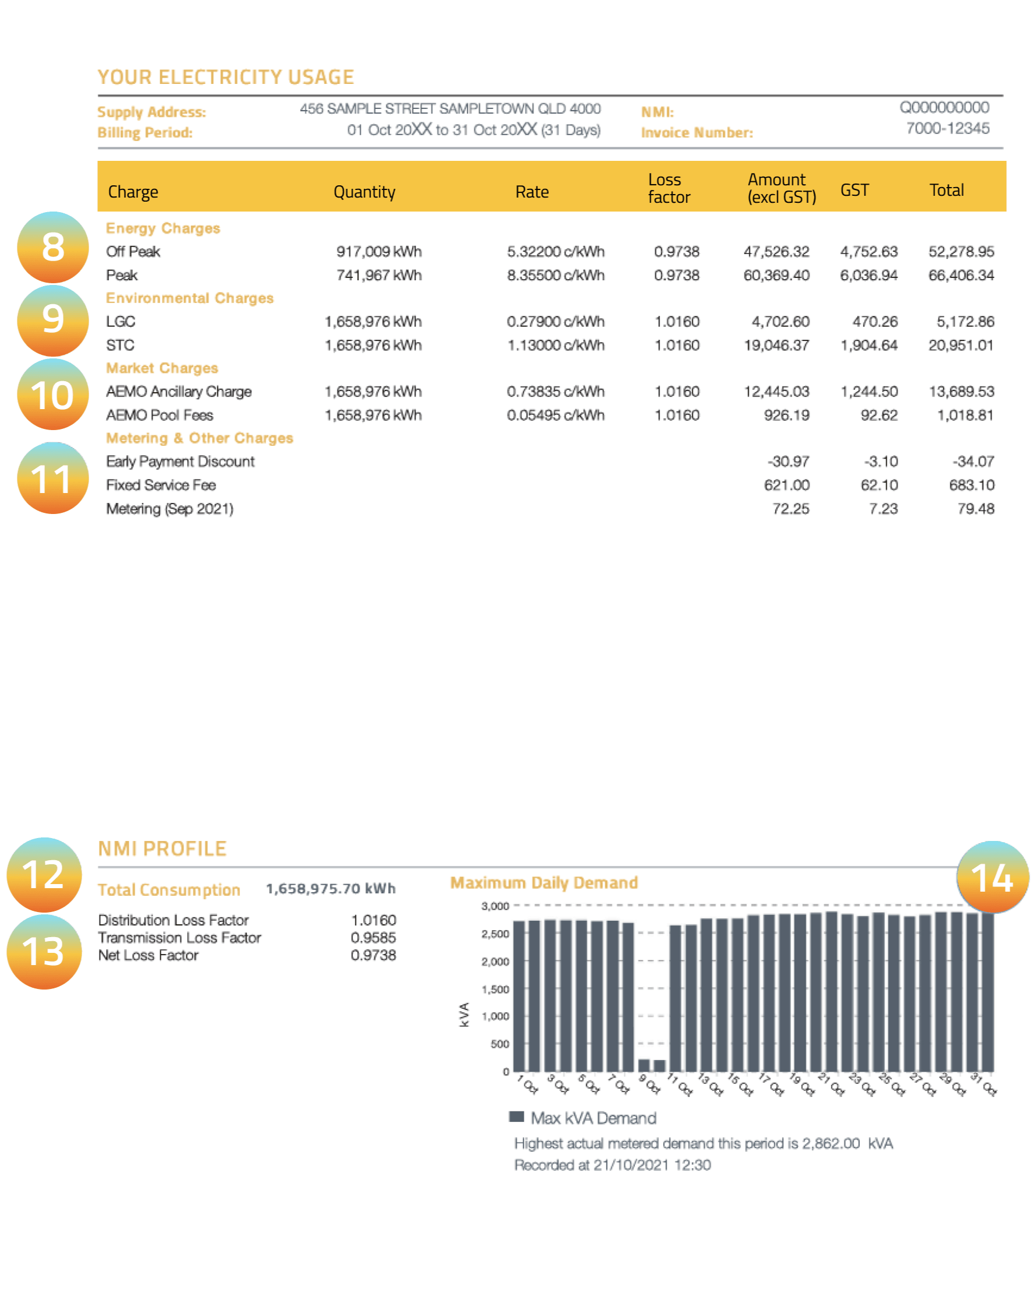The width and height of the screenshot is (1033, 1292).
Task: Click the Market Charges section heading
Action: click(162, 368)
